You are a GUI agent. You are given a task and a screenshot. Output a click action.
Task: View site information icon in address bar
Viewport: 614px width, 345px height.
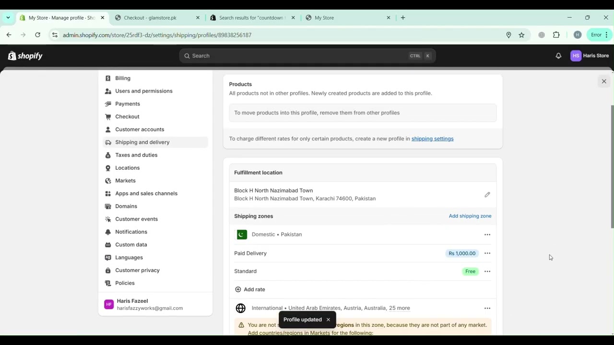[x=55, y=35]
